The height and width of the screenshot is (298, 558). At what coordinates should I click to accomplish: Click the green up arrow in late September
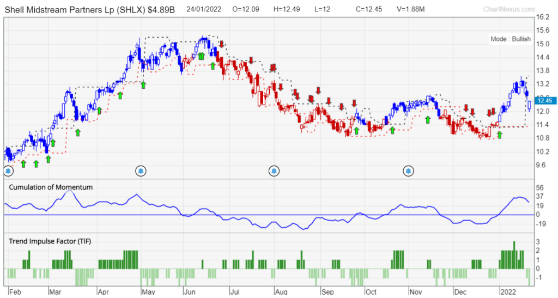[x=356, y=131]
